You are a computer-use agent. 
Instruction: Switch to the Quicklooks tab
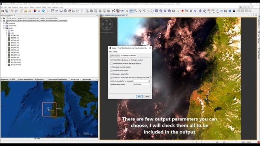pos(87,79)
